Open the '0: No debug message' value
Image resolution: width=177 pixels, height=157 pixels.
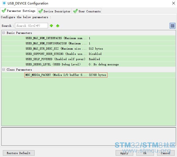104,64
